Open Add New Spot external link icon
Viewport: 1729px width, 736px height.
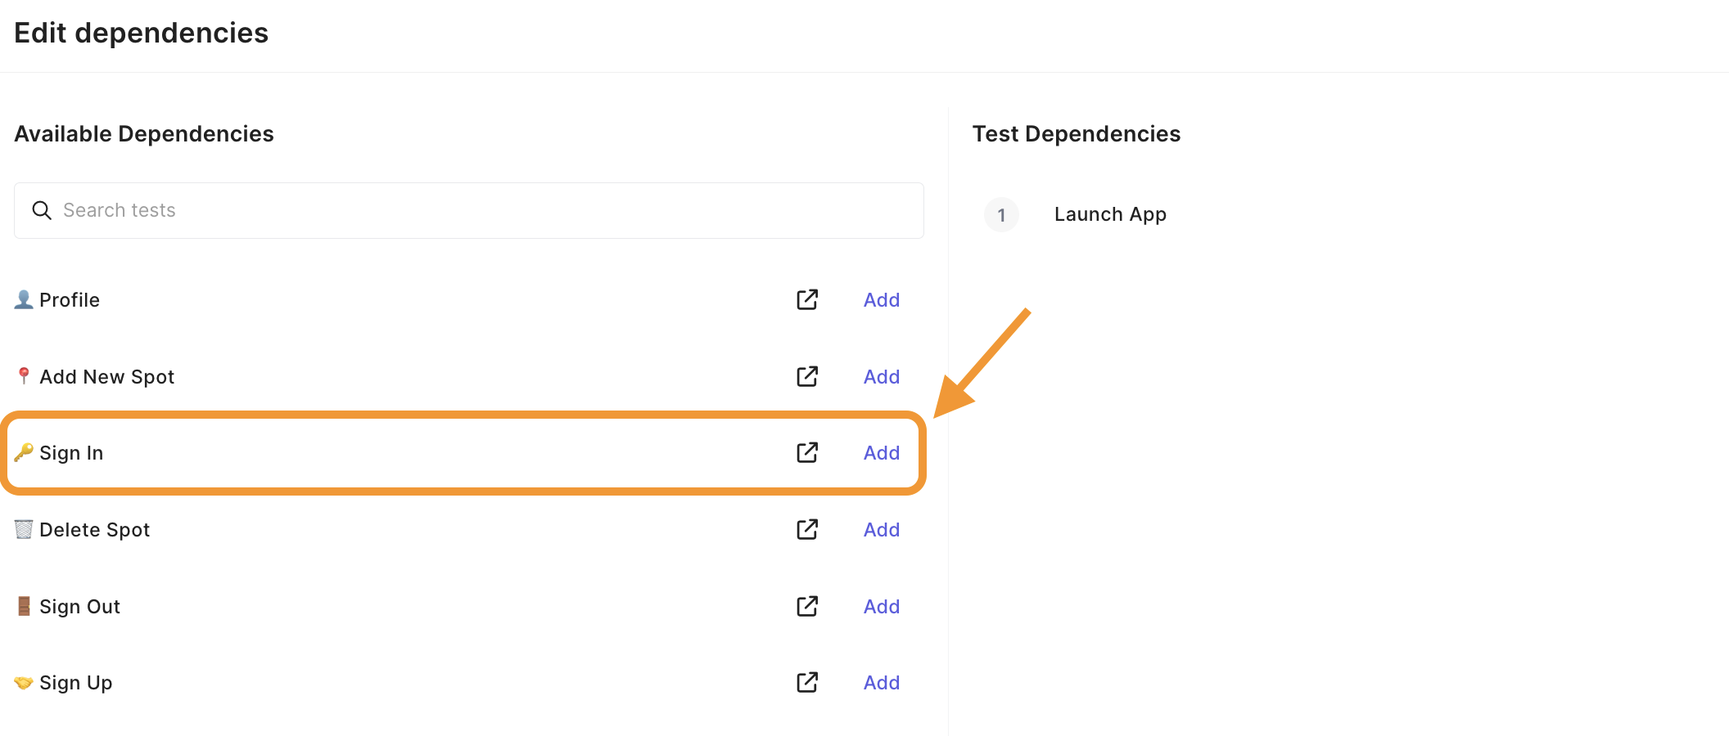(807, 376)
